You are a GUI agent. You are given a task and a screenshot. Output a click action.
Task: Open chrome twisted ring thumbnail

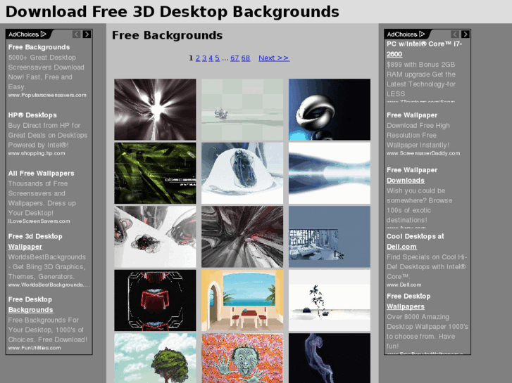[330, 109]
